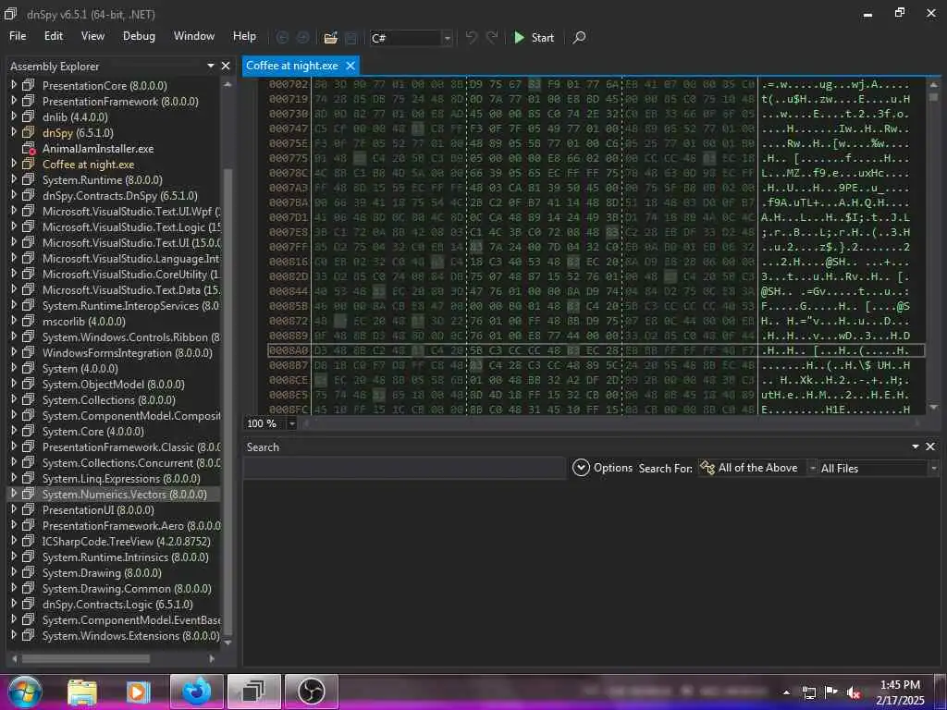Click the muted volume tray icon
This screenshot has width=947, height=710.
853,692
